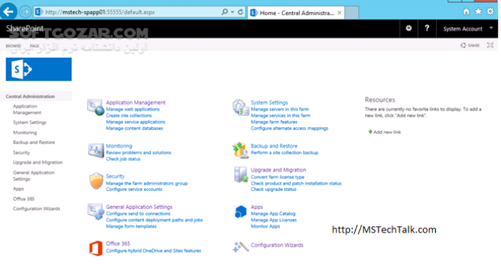Open the Manage farm features link
501x264 pixels.
click(x=274, y=122)
